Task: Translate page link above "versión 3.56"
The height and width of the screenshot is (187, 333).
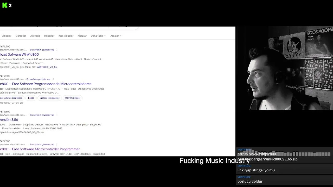Action: pyautogui.click(x=42, y=115)
